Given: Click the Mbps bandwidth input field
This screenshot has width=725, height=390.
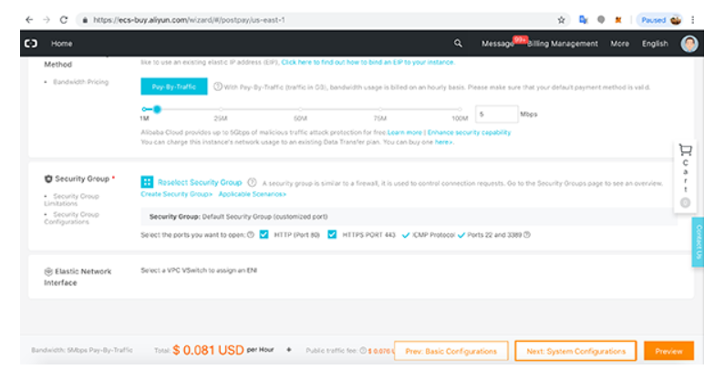Looking at the screenshot, I should click(x=496, y=114).
